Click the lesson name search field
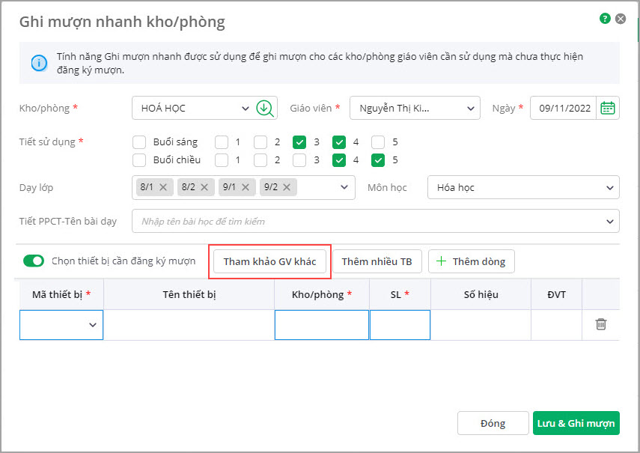640x453 pixels. [x=367, y=221]
